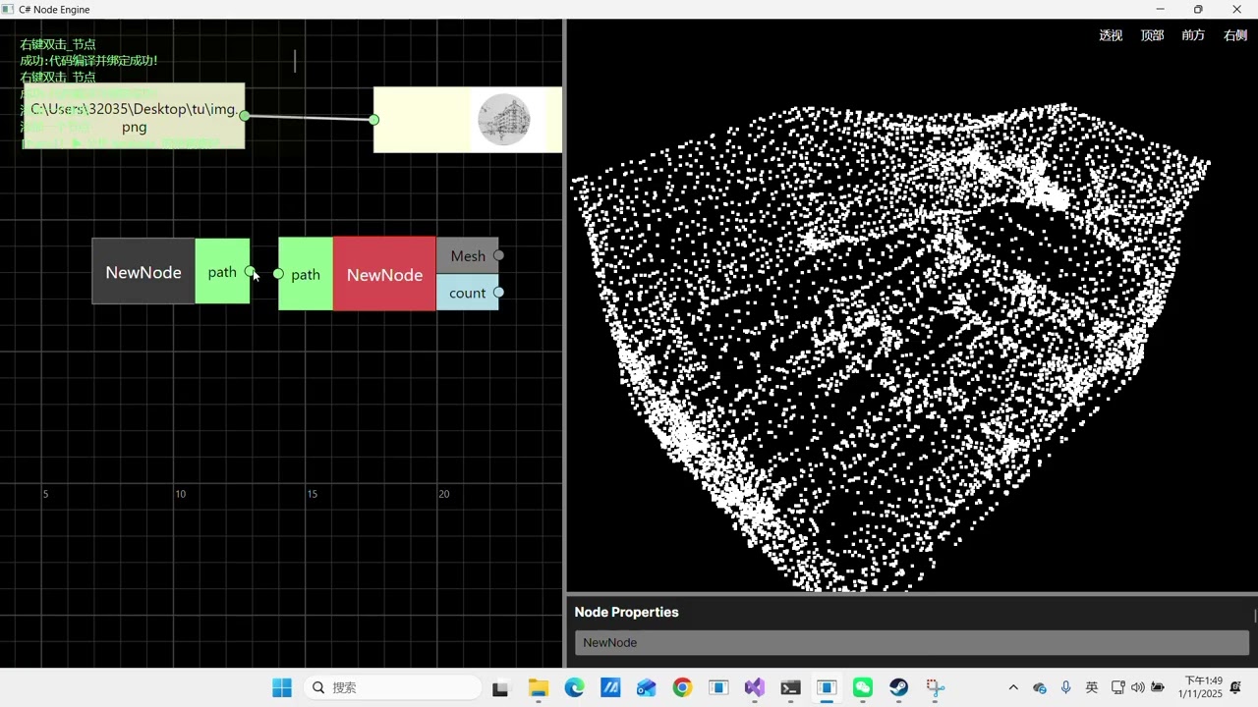Click the image thumbnail in the preview node
Screen dimensions: 1258x707
(504, 120)
